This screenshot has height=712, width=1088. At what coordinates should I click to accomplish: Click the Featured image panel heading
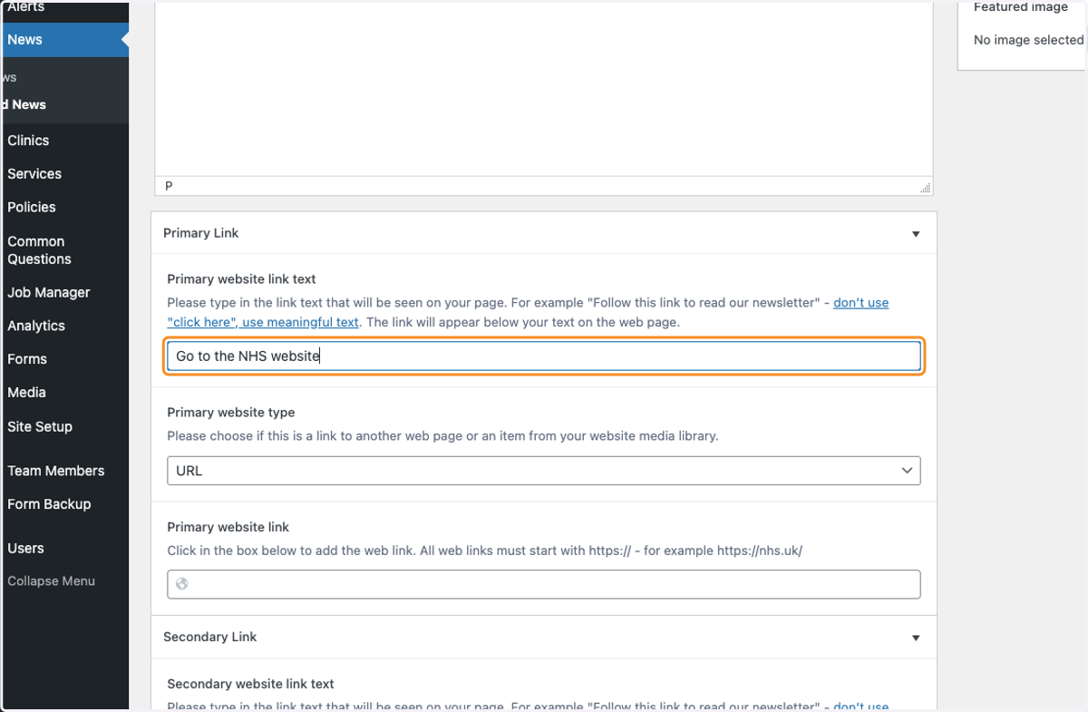1021,7
